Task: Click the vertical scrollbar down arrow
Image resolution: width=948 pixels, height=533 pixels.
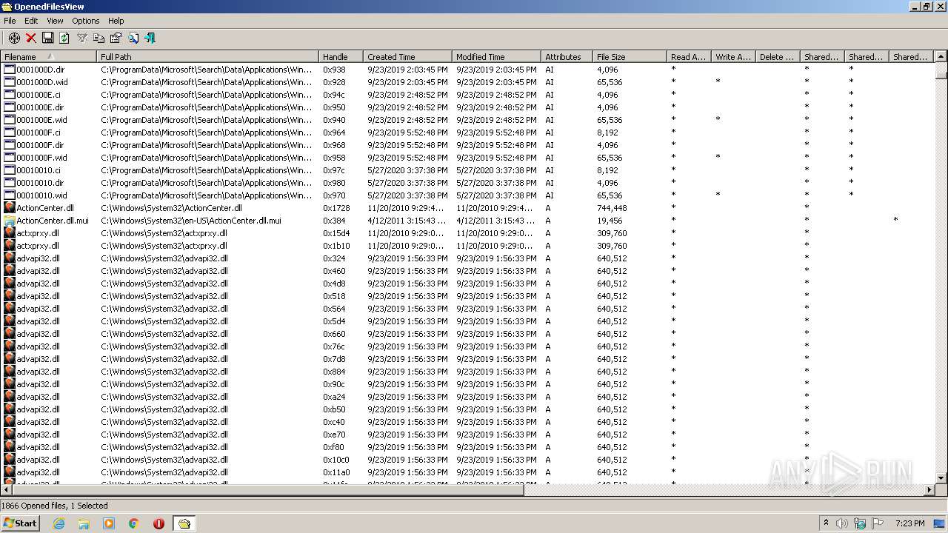Action: (x=941, y=477)
